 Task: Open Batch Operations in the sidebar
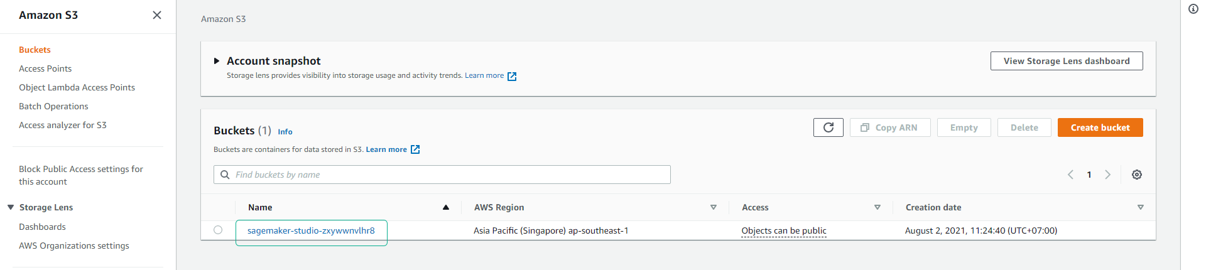coord(53,106)
